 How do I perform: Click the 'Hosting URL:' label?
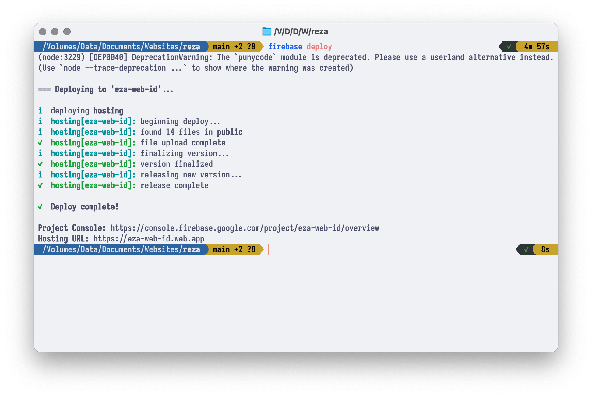63,239
